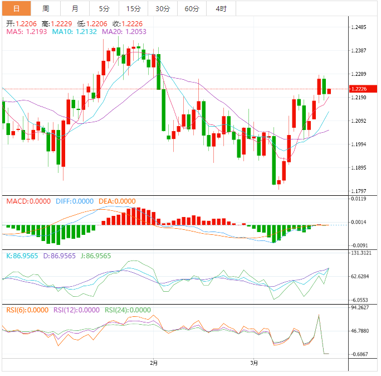The width and height of the screenshot is (381, 376).
Task: Click the 2月 date marker on axis
Action: [x=154, y=363]
